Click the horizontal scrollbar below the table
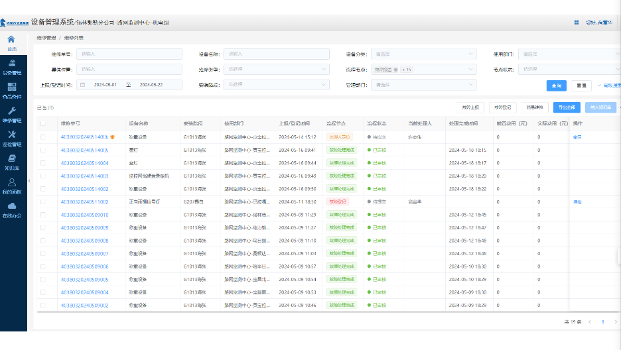This screenshot has width=621, height=350. click(x=265, y=311)
